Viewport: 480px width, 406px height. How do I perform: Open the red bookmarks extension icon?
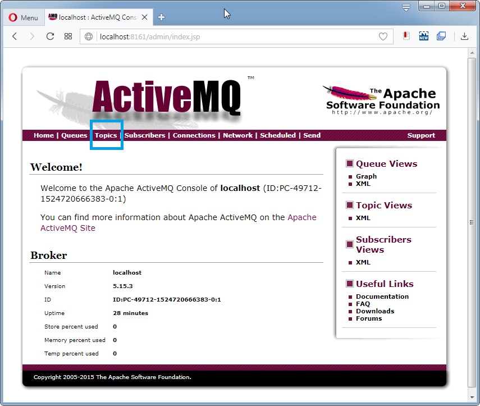[406, 36]
